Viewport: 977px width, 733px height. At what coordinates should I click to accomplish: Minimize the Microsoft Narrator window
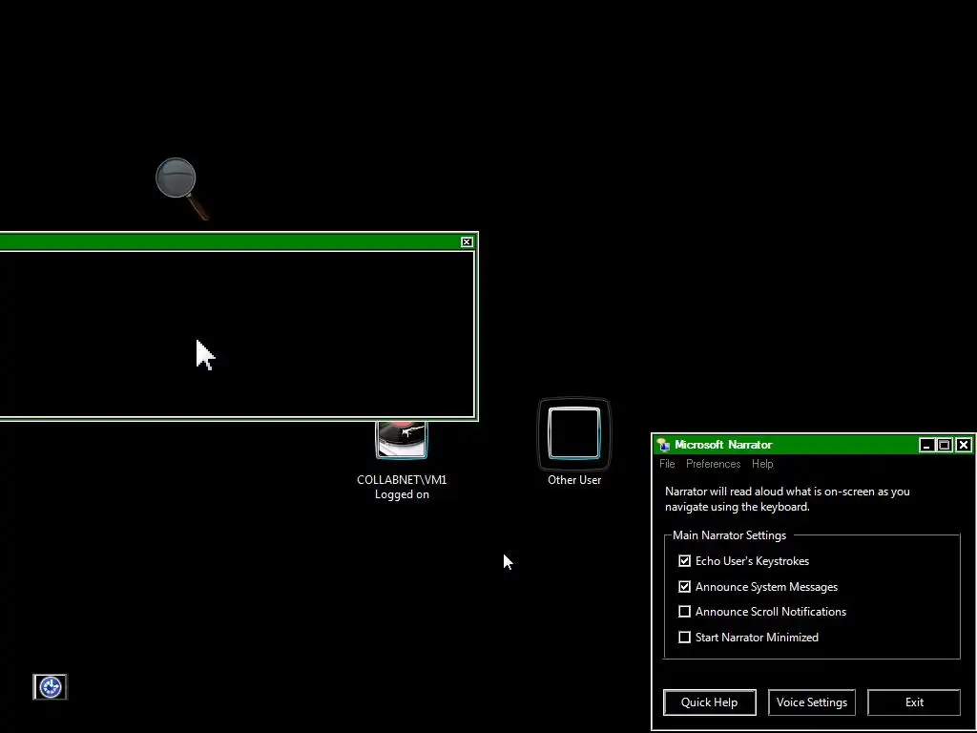[x=926, y=445]
